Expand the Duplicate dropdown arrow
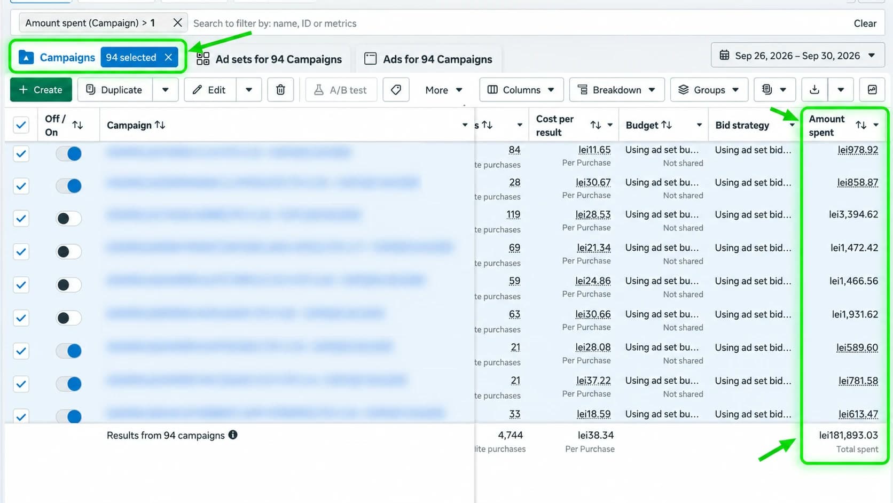 (x=166, y=90)
